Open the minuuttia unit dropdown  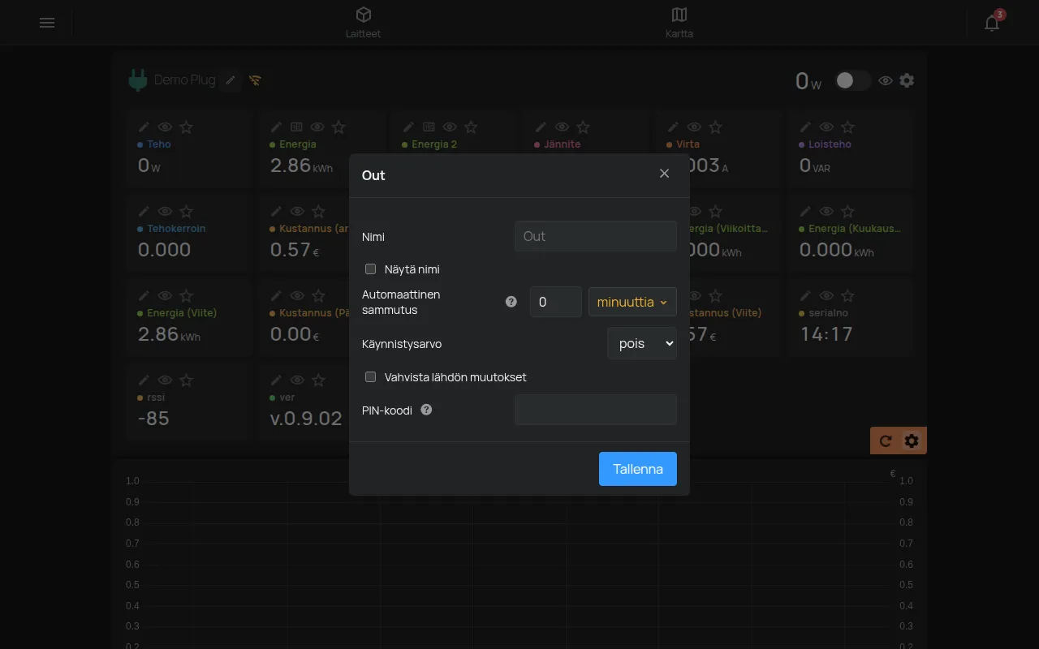pos(632,302)
